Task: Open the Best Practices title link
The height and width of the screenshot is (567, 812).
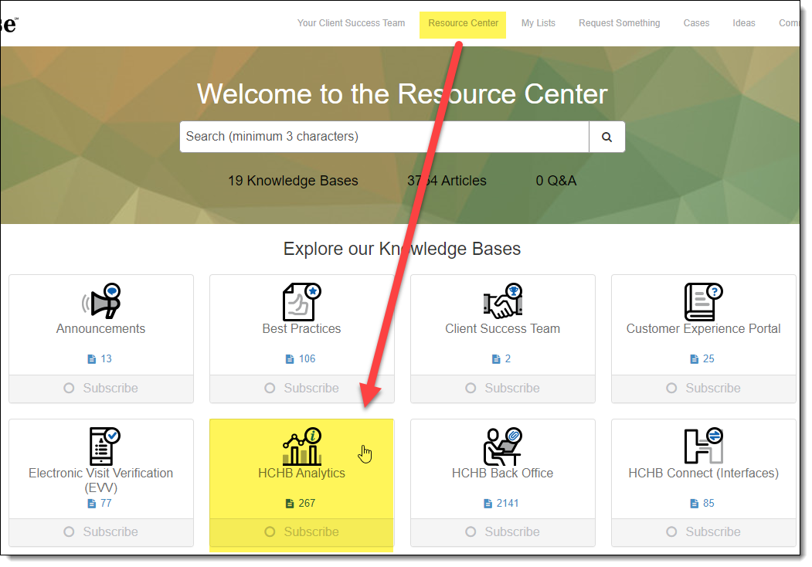Action: tap(302, 329)
